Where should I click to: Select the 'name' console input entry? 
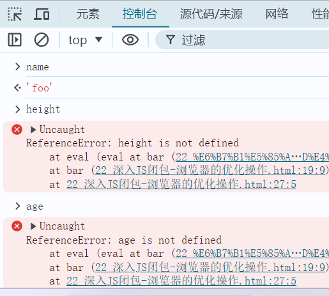[38, 67]
